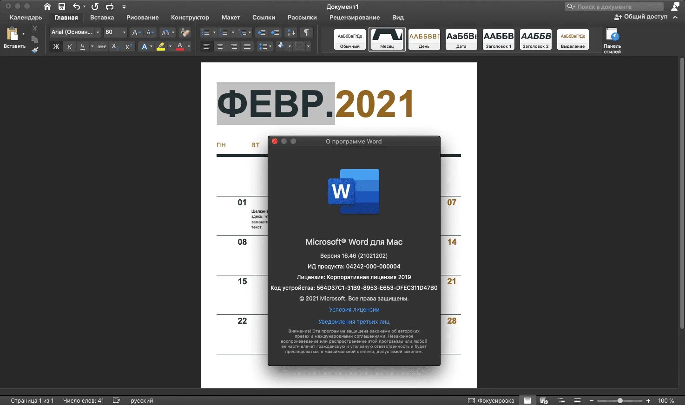
Task: Insert a numbered list
Action: 224,33
